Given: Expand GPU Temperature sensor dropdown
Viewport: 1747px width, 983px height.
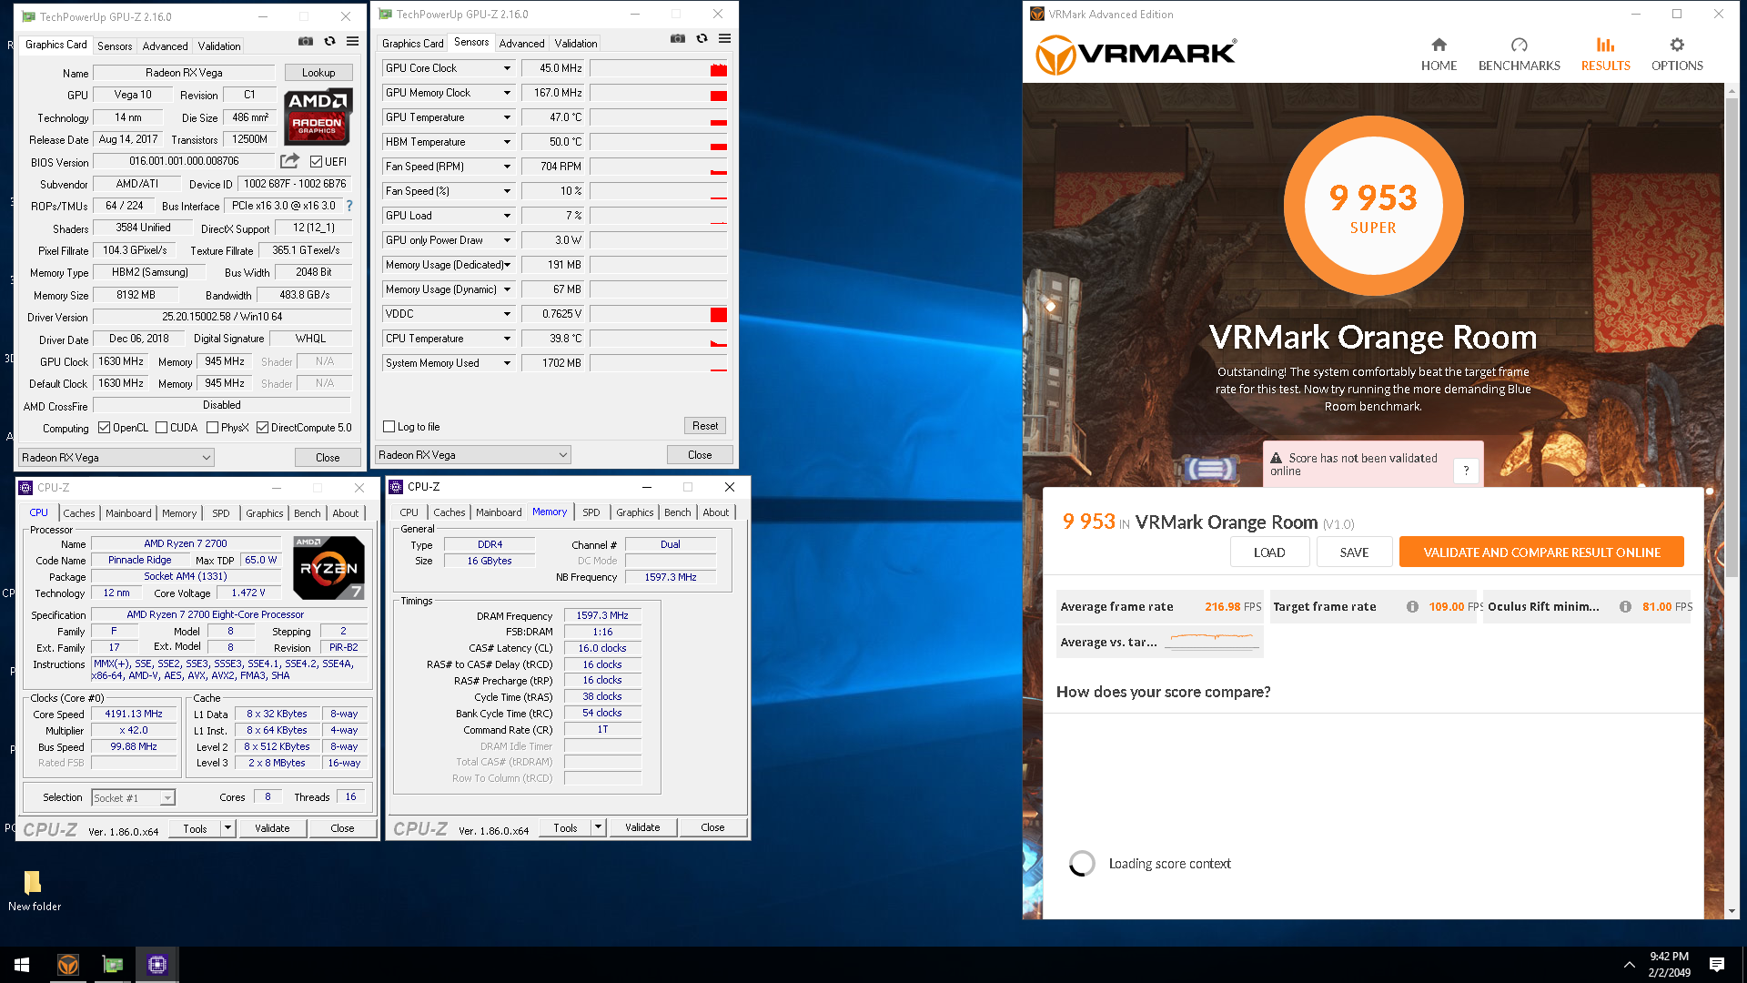Looking at the screenshot, I should point(507,117).
